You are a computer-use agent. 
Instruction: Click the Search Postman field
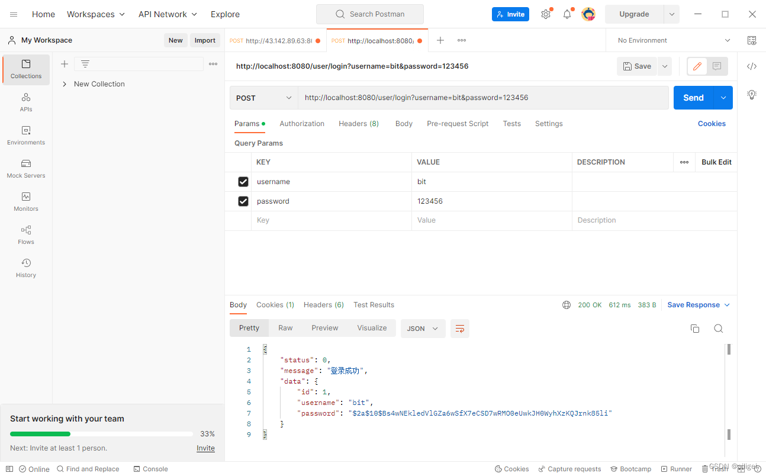click(x=370, y=14)
